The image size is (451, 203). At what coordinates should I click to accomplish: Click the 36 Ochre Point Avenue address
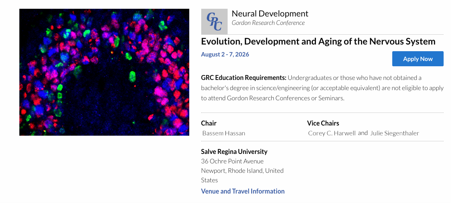[232, 161]
